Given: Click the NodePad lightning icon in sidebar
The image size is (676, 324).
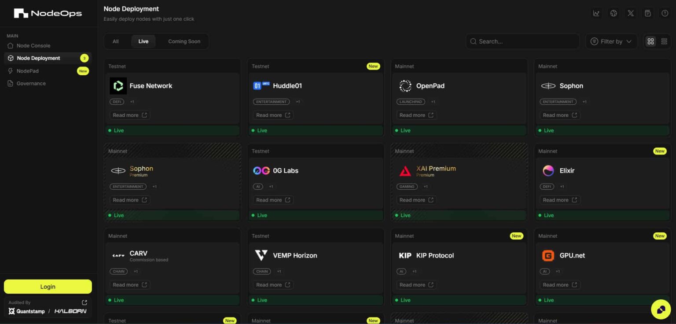Looking at the screenshot, I should pyautogui.click(x=10, y=71).
